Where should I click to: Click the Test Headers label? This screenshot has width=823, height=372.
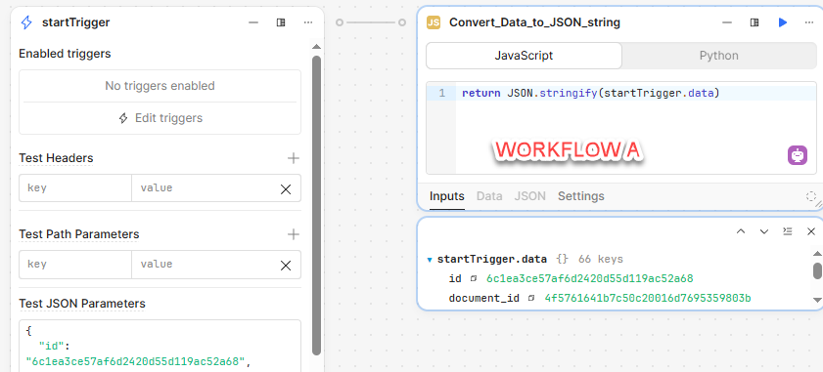click(x=56, y=158)
